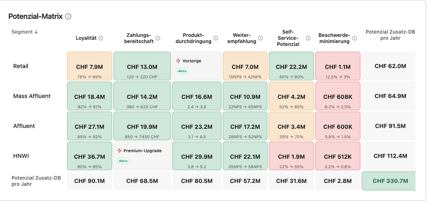Screen dimensions: 427x201
Task: Select the Retail Loyalität CHF 7.9M cell
Action: tap(90, 66)
